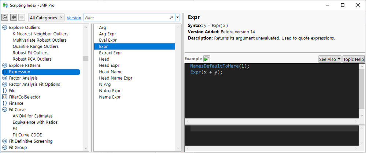
Task: Click the parentheses icon beside File
Action: (5, 91)
